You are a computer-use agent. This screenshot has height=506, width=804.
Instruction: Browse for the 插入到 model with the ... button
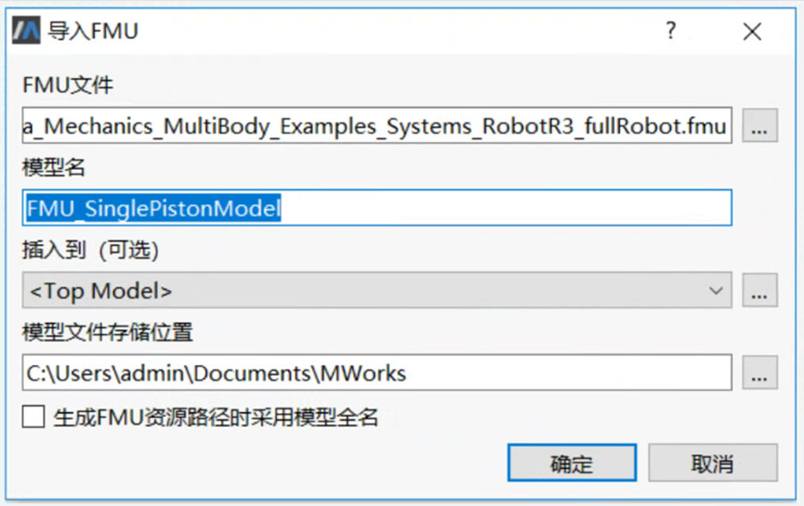tap(760, 291)
